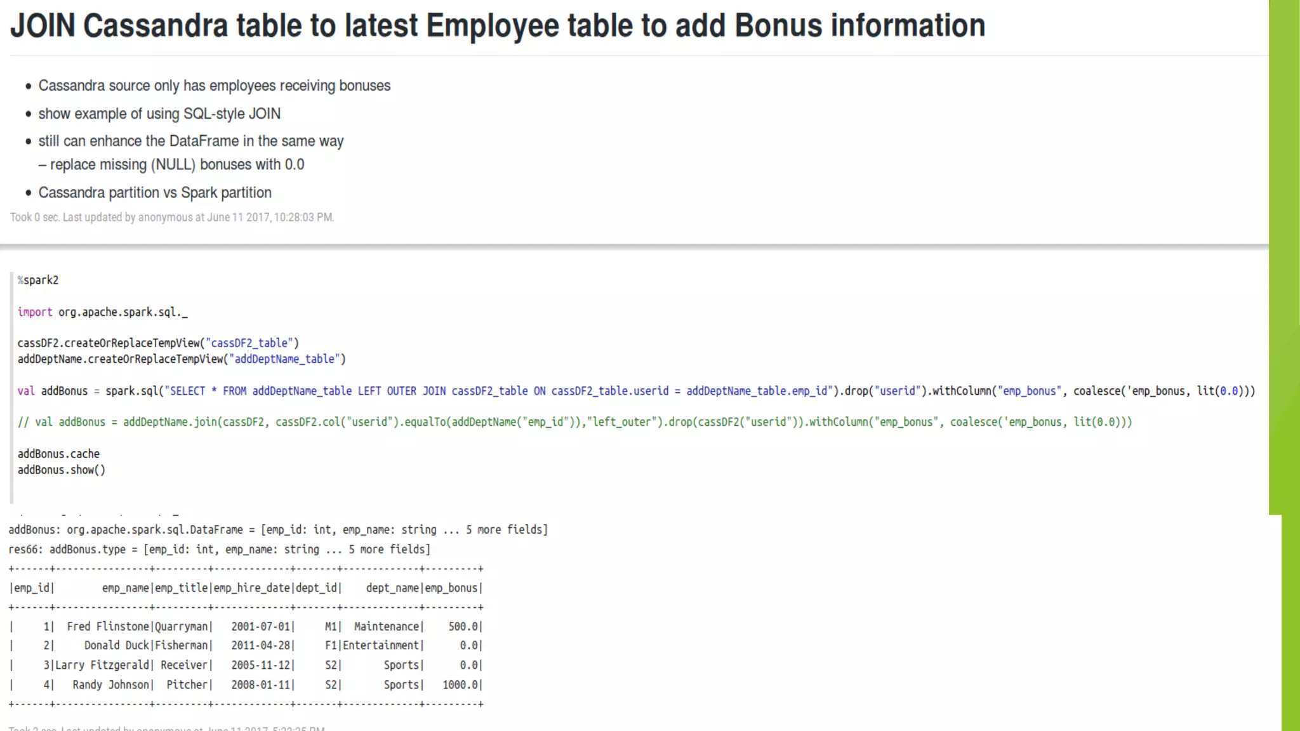
Task: Click the output table header row with emp_id
Action: pos(246,588)
